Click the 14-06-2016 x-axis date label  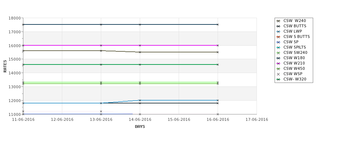point(140,120)
